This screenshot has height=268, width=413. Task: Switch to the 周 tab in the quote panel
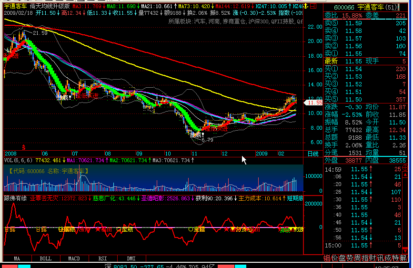(x=357, y=258)
